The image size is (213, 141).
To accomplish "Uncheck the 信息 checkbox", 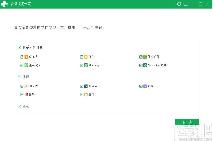I will click(81, 57).
